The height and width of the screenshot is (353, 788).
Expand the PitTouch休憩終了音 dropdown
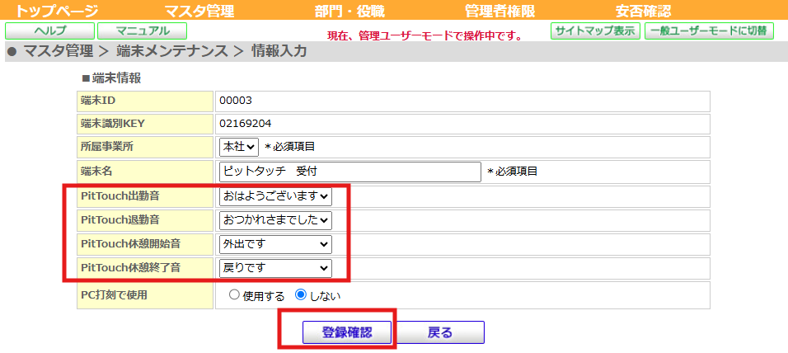coord(275,268)
